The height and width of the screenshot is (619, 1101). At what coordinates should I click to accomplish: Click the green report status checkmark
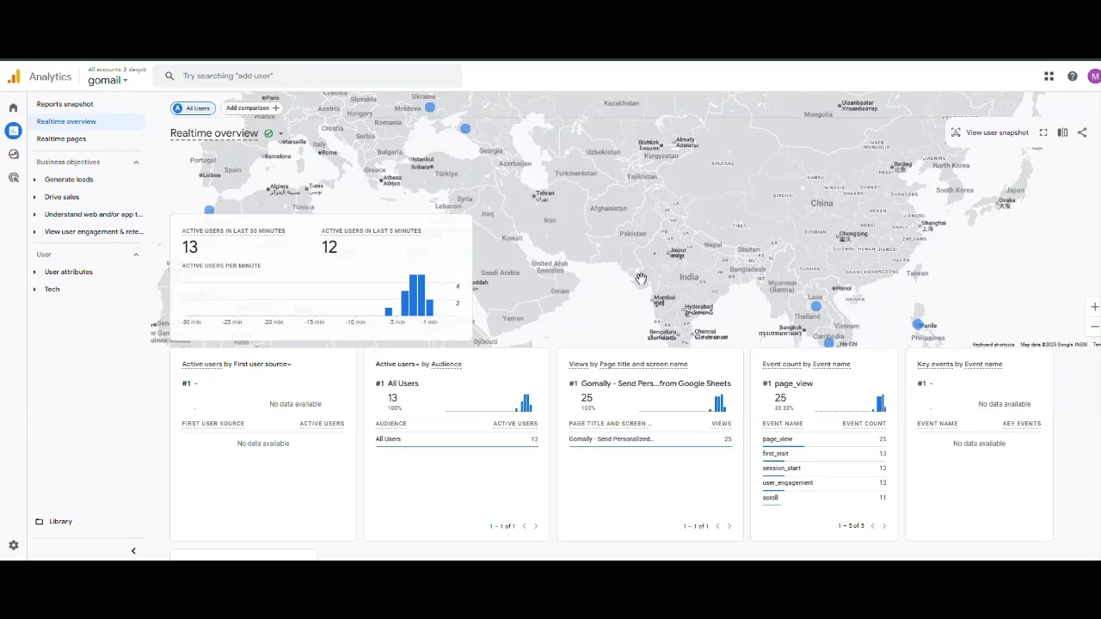(x=268, y=133)
